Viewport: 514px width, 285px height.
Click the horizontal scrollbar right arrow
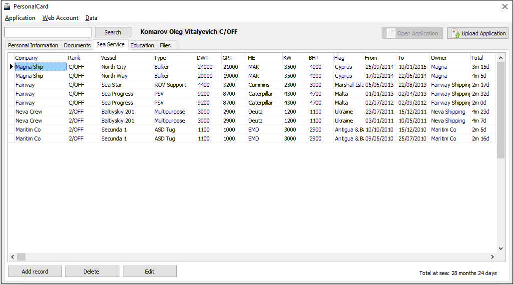tap(493, 257)
